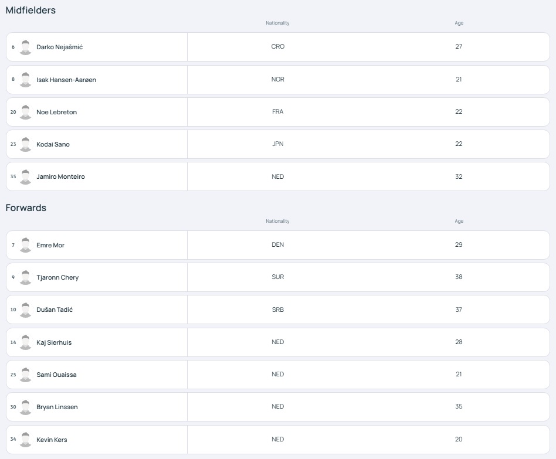Select Kaj Sierhuis player name
This screenshot has height=459, width=556.
click(x=54, y=342)
